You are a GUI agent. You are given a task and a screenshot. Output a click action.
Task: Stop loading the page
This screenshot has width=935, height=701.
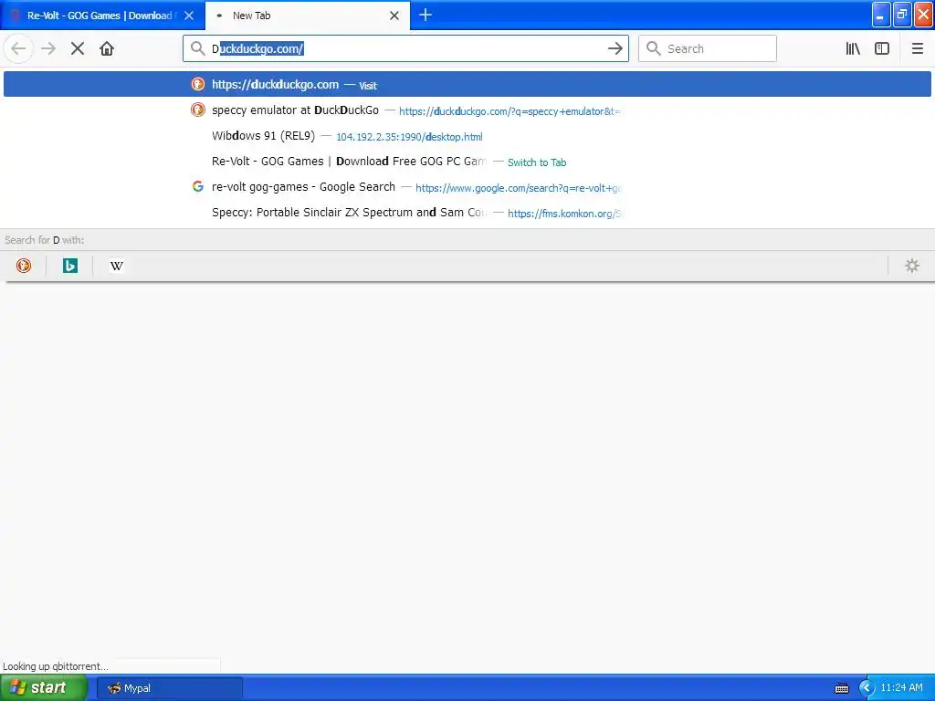78,48
